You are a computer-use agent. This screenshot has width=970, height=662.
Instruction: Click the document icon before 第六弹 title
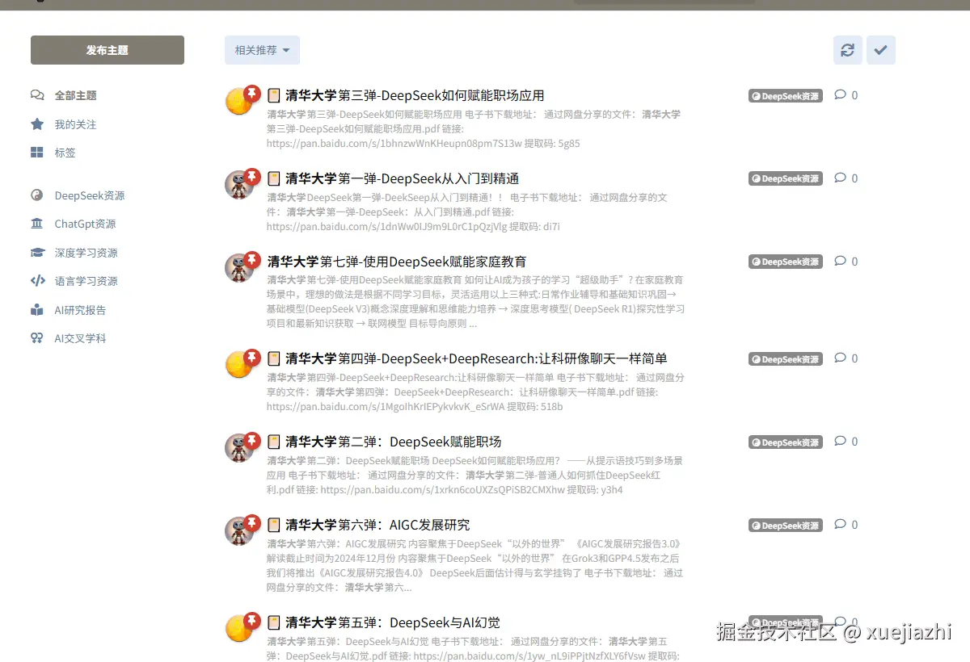tap(274, 525)
